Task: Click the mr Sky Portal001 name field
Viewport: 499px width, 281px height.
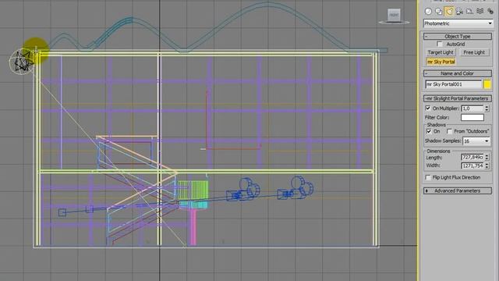Action: tap(454, 84)
